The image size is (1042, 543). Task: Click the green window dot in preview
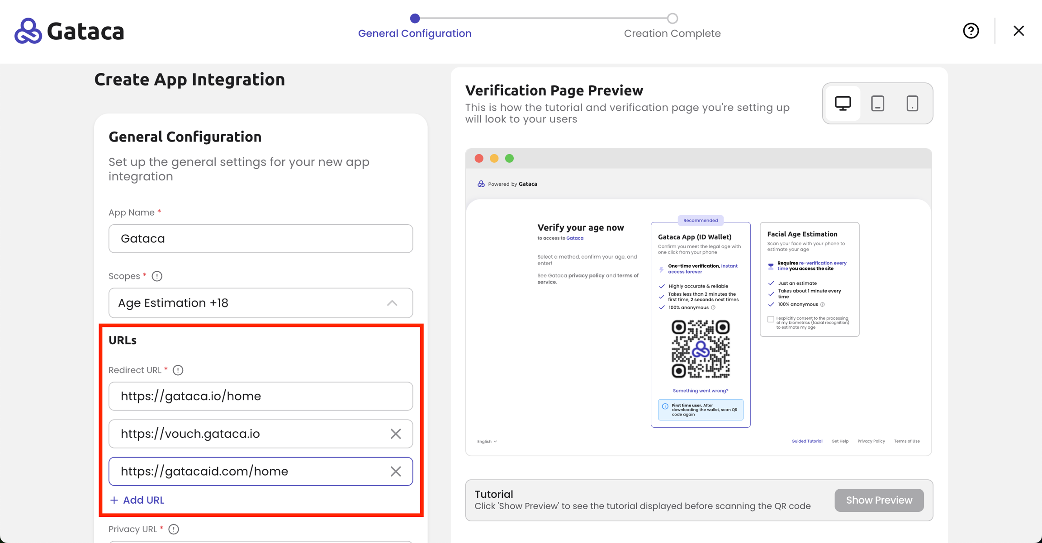509,158
